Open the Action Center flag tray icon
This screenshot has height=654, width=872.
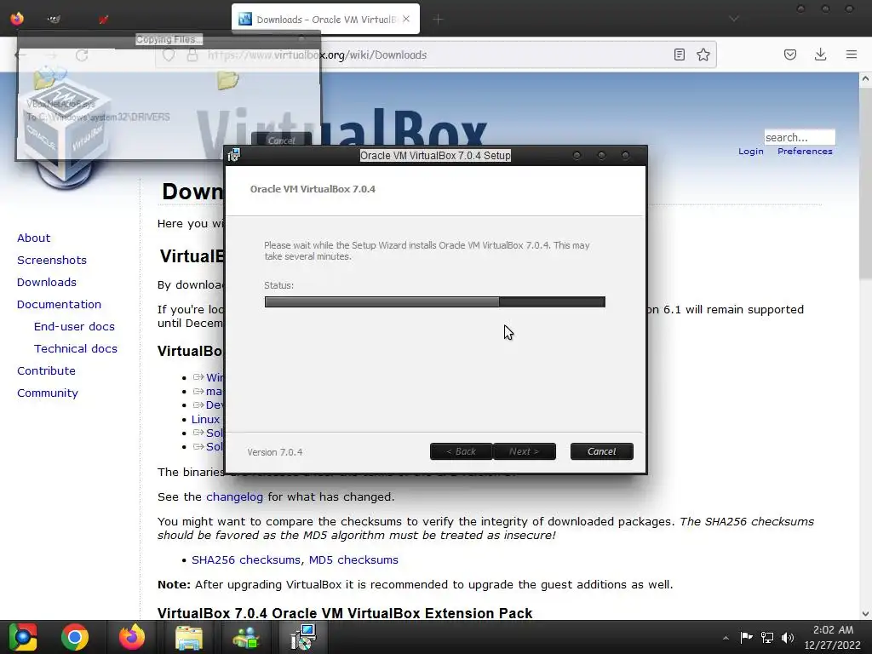tap(746, 637)
